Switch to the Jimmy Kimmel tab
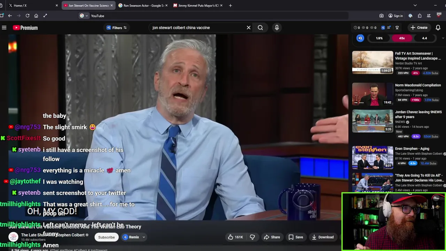The image size is (446, 251). click(x=198, y=5)
